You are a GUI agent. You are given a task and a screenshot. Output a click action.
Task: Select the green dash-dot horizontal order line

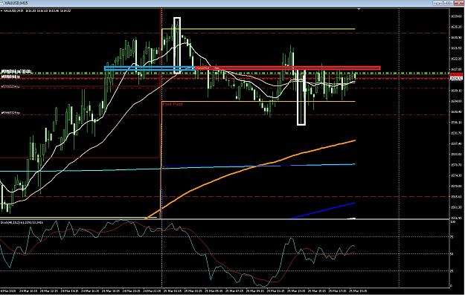tap(224, 73)
